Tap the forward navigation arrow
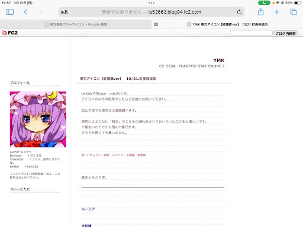This screenshot has width=303, height=227. [x=40, y=12]
